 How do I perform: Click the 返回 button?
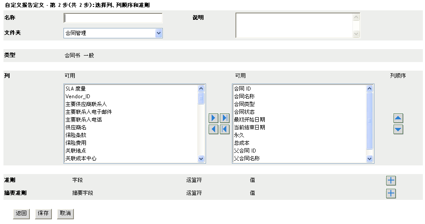(22, 214)
